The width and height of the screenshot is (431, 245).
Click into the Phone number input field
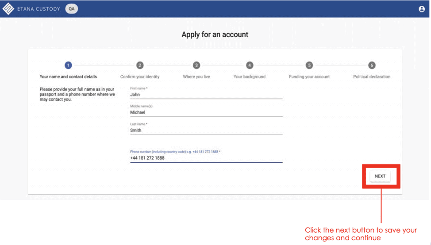click(x=206, y=158)
